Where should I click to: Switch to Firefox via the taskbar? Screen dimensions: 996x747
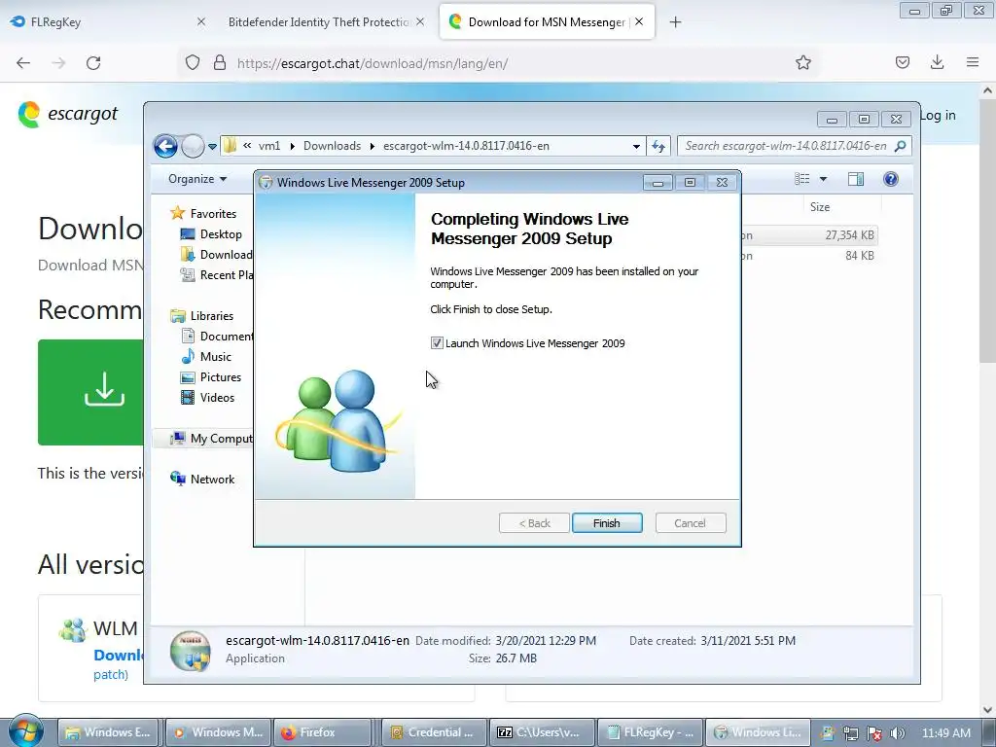click(x=323, y=732)
